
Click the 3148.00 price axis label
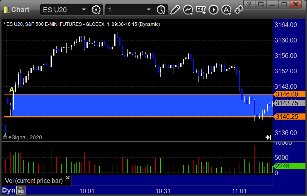286,86
